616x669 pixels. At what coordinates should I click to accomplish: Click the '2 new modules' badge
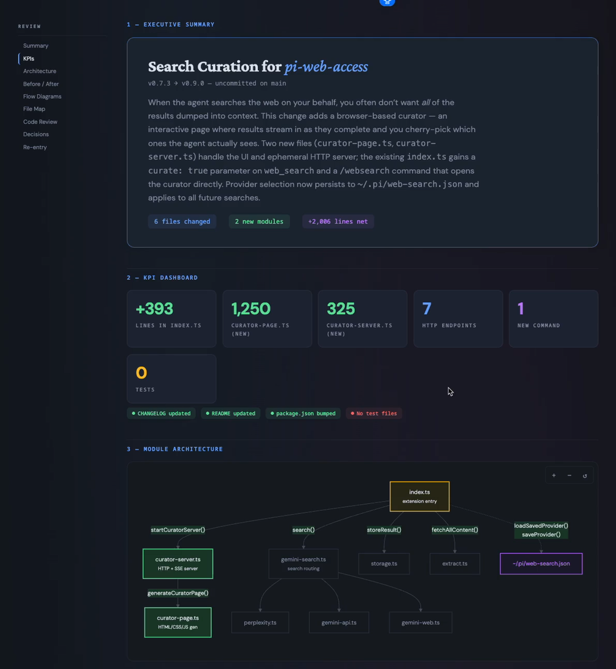coord(260,221)
